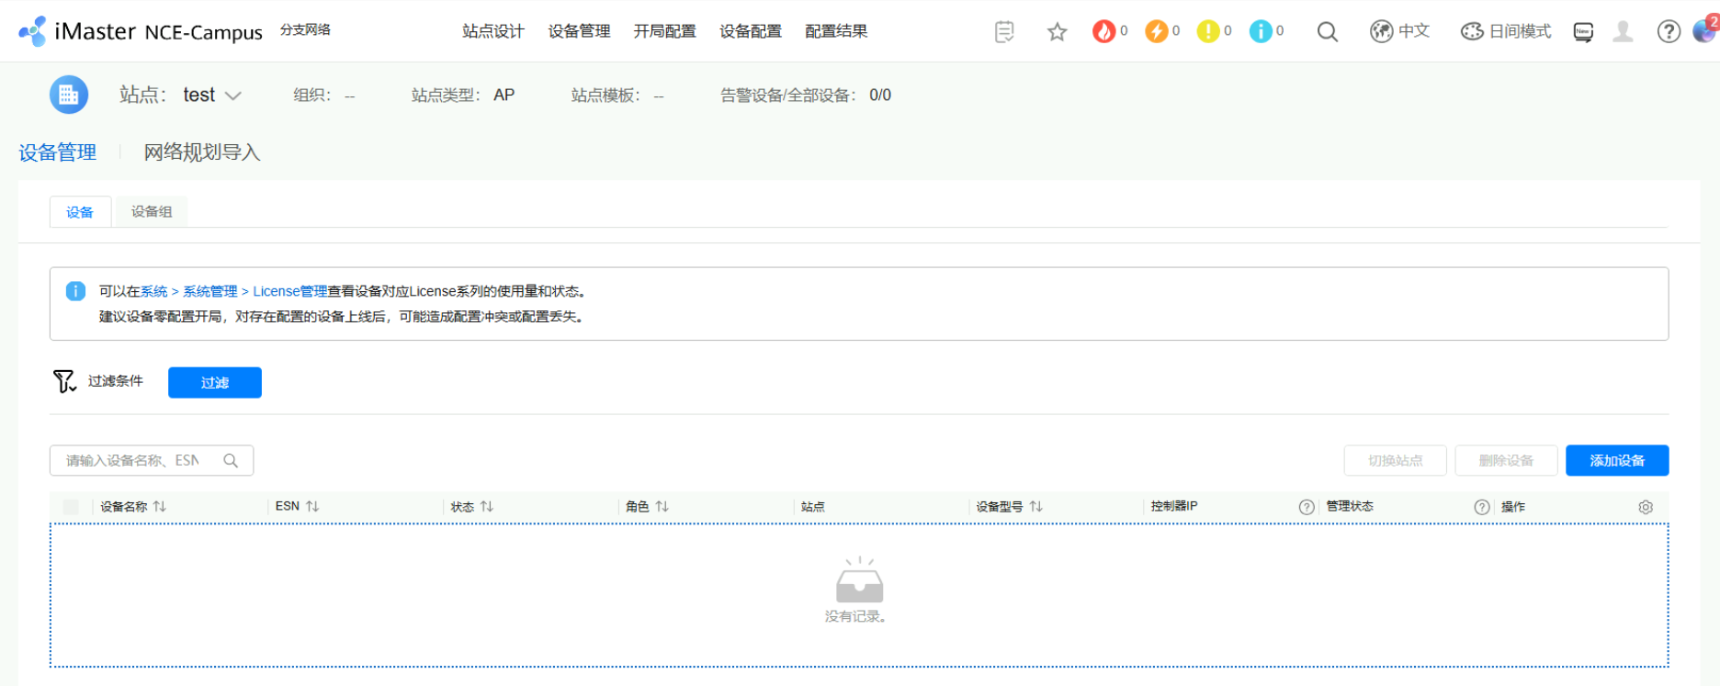1720x686 pixels.
Task: Expand the filter conditions funnel
Action: pyautogui.click(x=63, y=381)
